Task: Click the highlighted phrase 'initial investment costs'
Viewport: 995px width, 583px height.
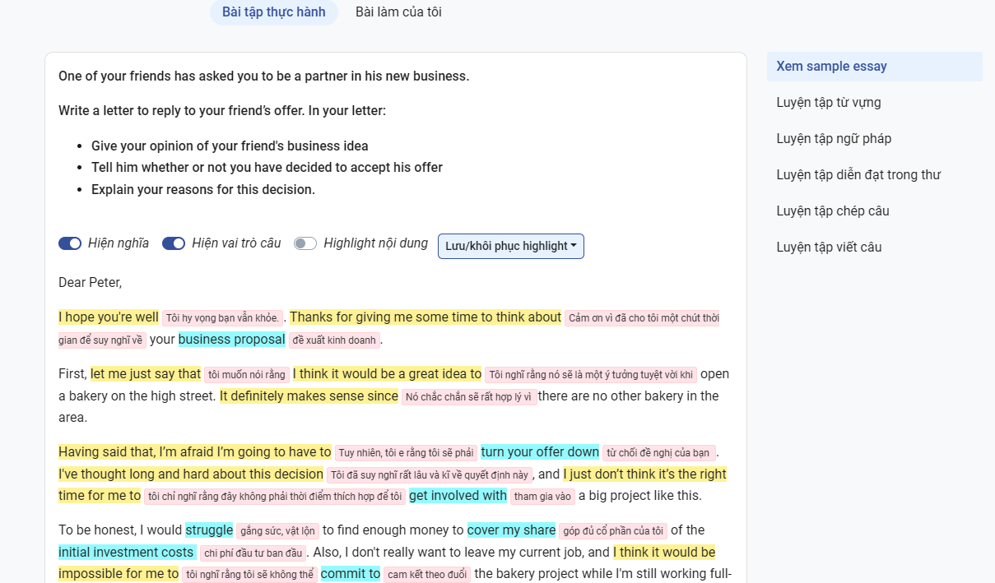Action: pyautogui.click(x=128, y=553)
